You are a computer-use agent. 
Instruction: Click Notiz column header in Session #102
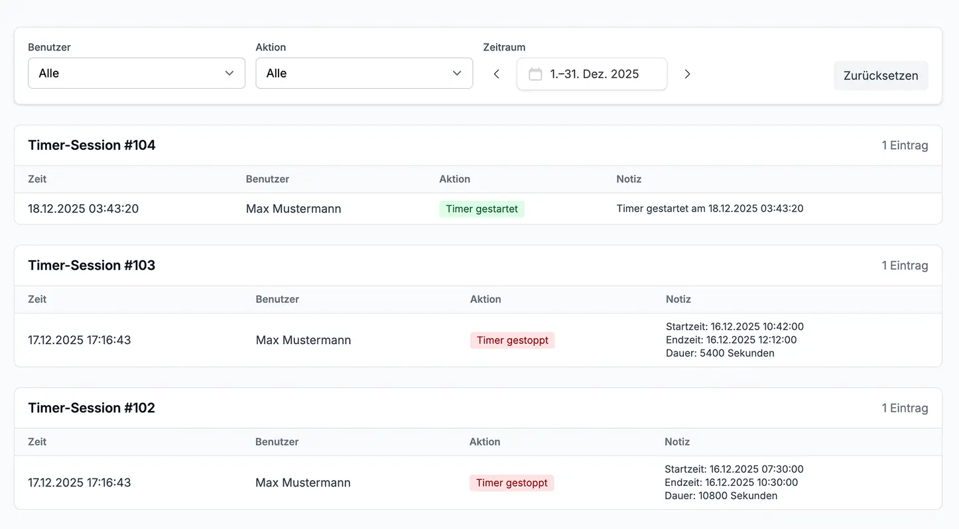[x=677, y=441]
